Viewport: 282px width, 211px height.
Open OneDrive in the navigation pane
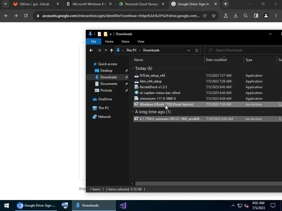coord(105,99)
